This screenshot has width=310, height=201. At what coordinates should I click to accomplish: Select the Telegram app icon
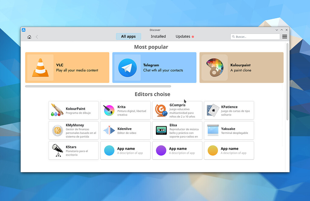pyautogui.click(x=127, y=67)
